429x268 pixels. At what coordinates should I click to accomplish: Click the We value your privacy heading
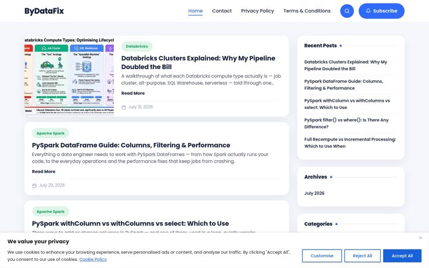pyautogui.click(x=38, y=241)
